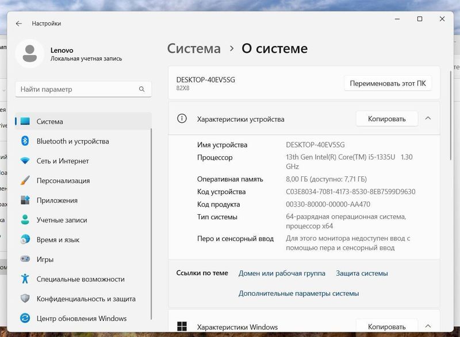Click processor value 13th Gen Intel Core i5-1335U
The width and height of the screenshot is (460, 337).
tap(349, 162)
